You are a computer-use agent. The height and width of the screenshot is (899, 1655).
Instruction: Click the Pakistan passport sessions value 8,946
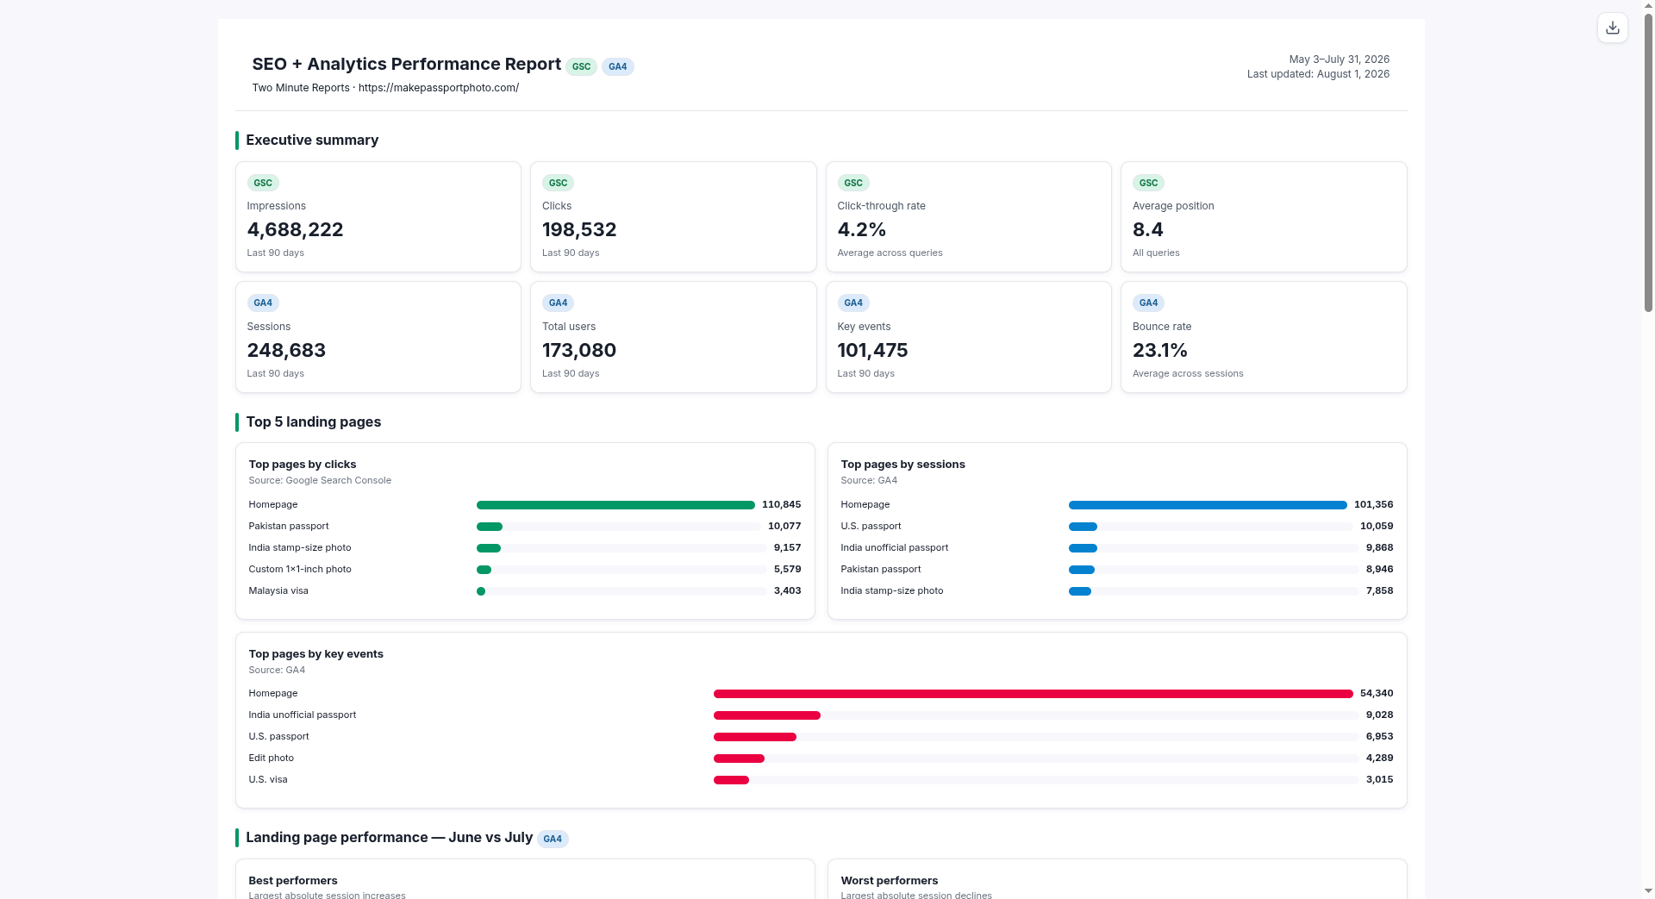pyautogui.click(x=1379, y=570)
